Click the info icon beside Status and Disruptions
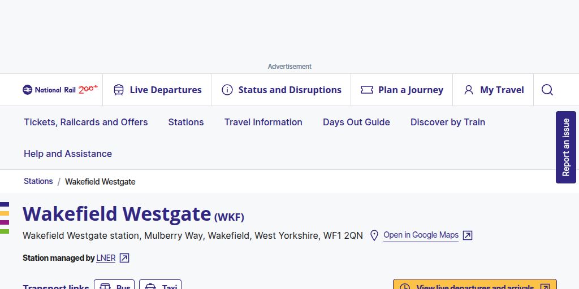The image size is (579, 289). tap(227, 90)
